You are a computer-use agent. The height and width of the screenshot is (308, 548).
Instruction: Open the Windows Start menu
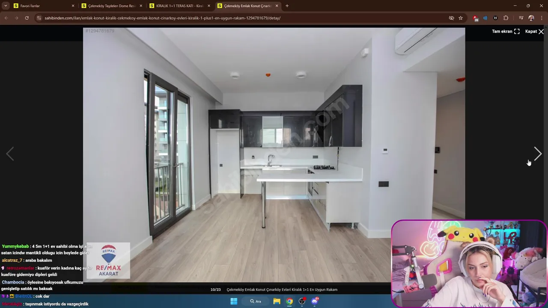(x=234, y=301)
